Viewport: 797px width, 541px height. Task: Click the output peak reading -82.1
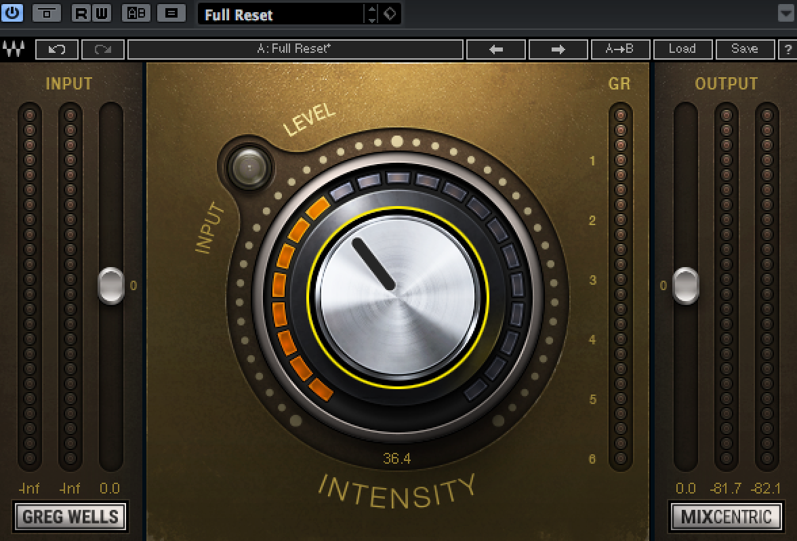click(766, 489)
